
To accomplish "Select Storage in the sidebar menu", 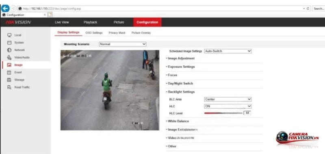I will (x=19, y=80).
